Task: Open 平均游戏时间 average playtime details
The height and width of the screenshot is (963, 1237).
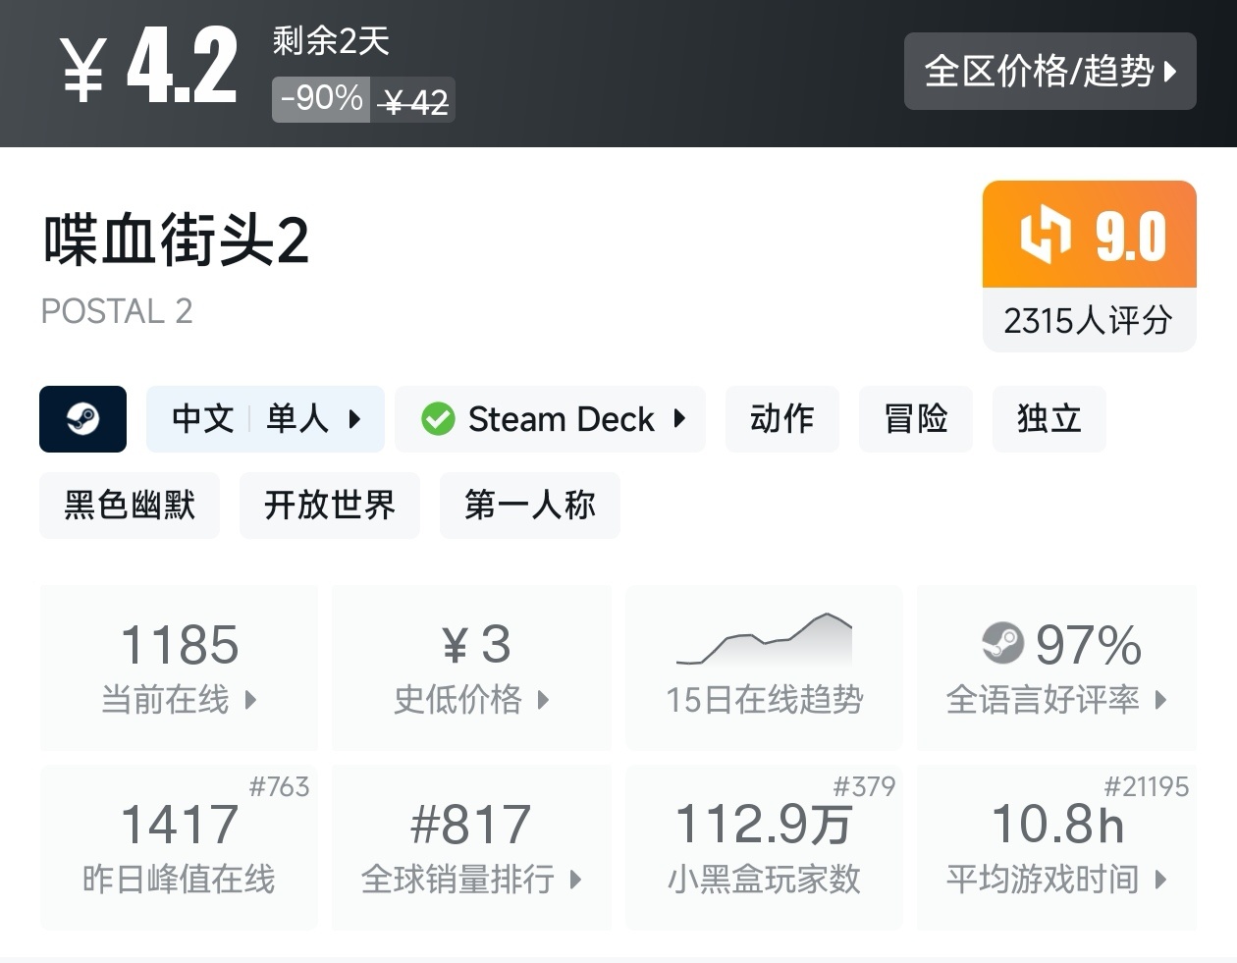Action: coord(1056,847)
